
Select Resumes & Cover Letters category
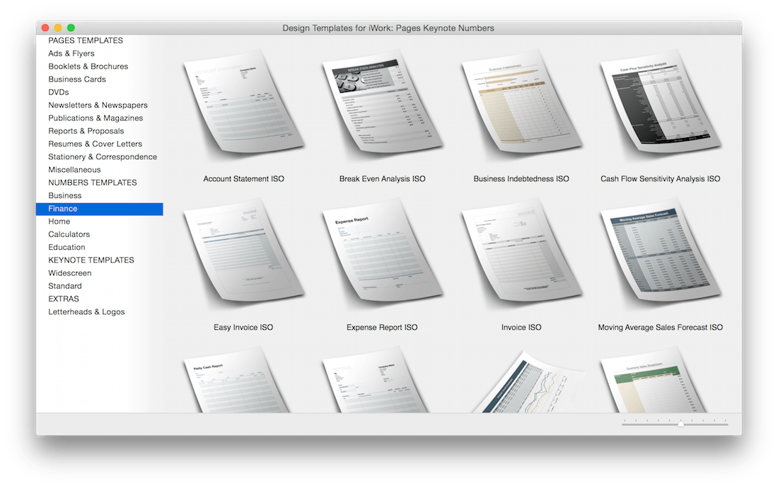[95, 144]
